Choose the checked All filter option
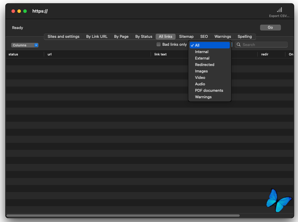 point(197,45)
